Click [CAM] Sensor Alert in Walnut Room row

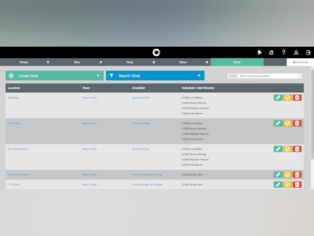coord(192,175)
